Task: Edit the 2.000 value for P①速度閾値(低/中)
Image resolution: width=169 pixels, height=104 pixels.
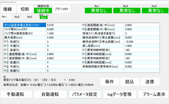Action: pos(64,54)
